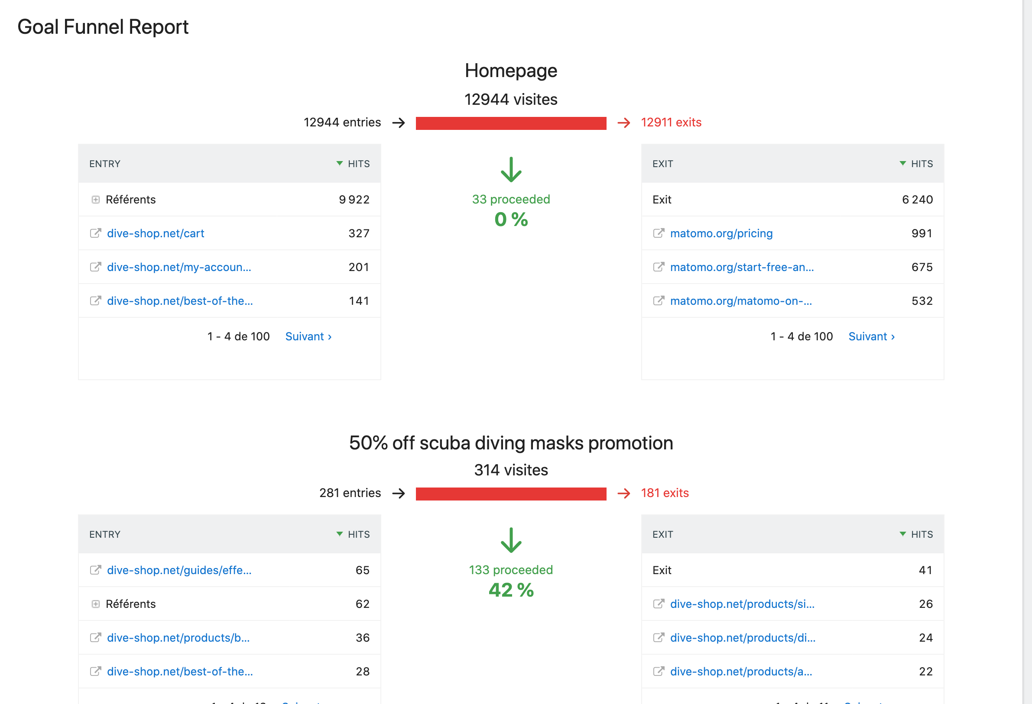
Task: Open dive-shop.net/my-accoun... entry link
Action: click(x=179, y=267)
